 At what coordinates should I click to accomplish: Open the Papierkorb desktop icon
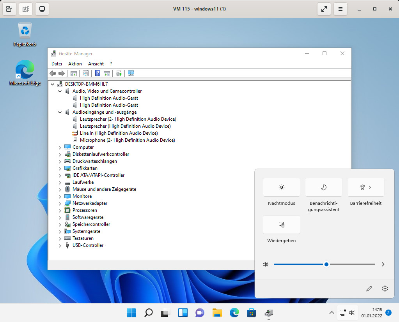coord(25,34)
